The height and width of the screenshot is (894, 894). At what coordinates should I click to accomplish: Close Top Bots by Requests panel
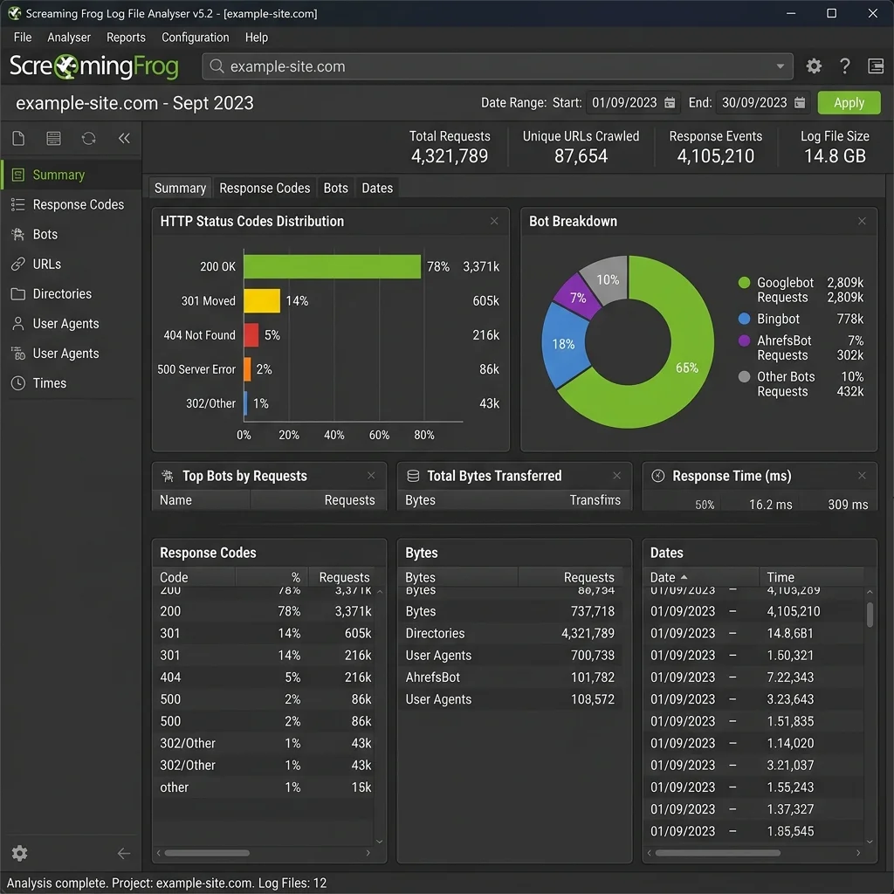coord(371,476)
